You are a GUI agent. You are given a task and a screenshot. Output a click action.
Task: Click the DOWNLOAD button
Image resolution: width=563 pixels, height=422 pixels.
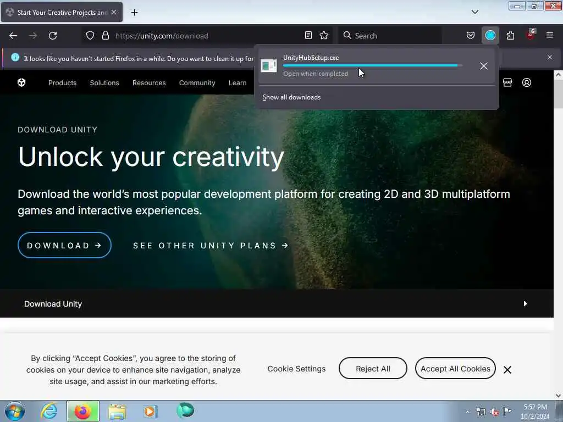pyautogui.click(x=65, y=246)
